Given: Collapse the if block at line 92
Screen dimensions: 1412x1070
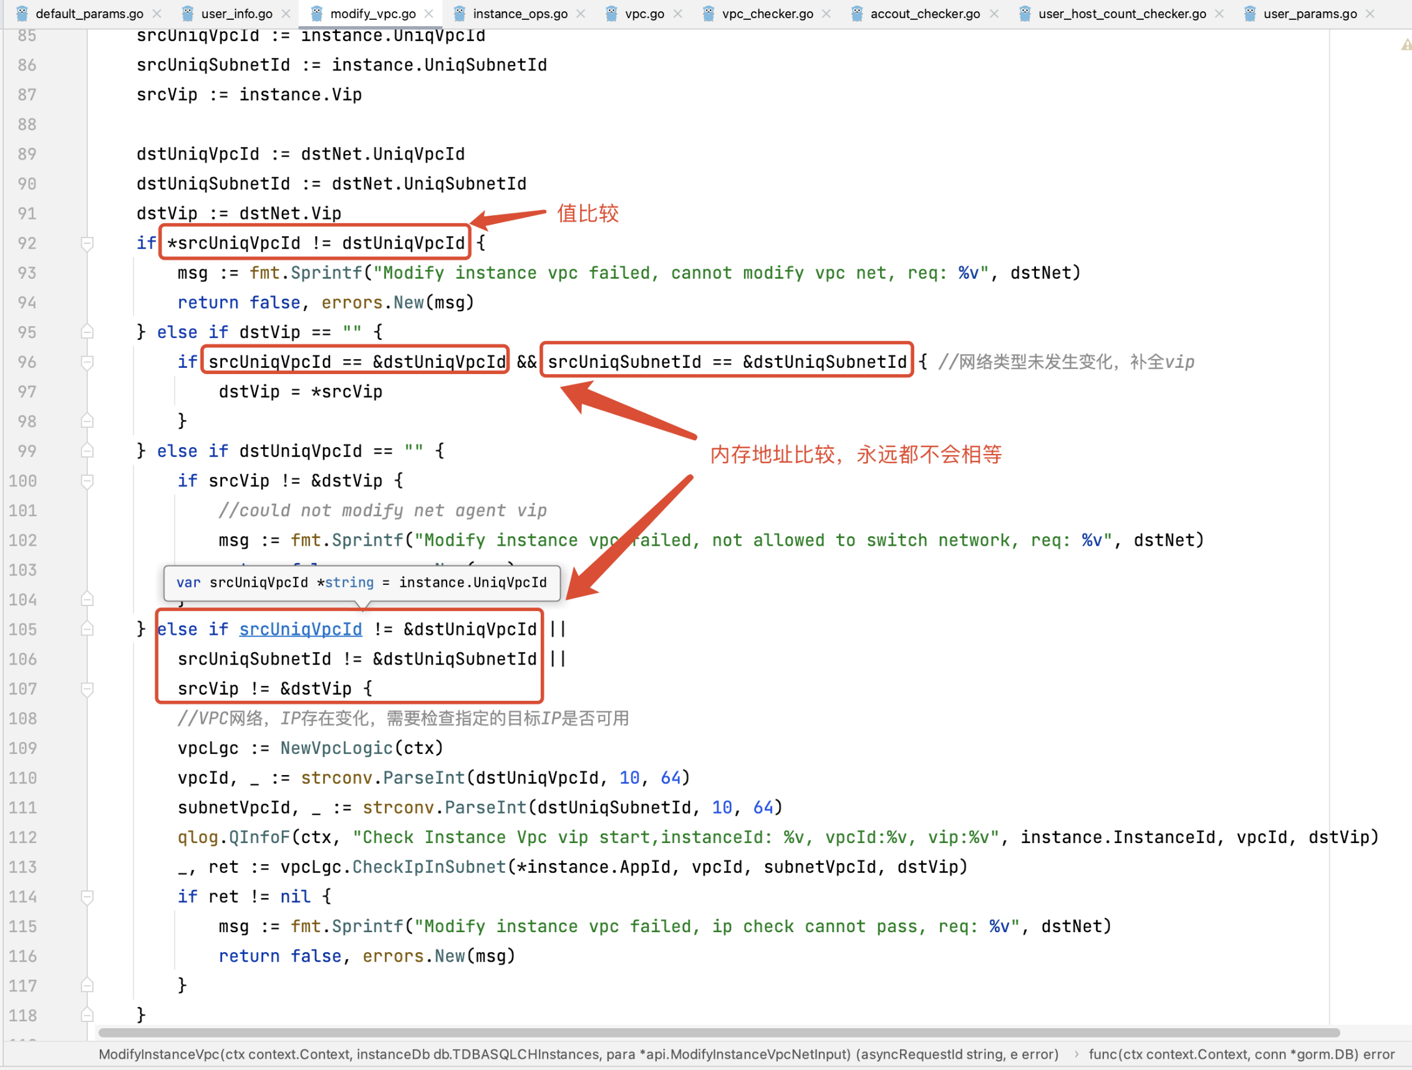Looking at the screenshot, I should pos(87,243).
